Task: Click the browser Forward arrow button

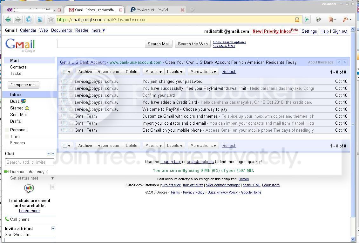Action: tap(17, 19)
